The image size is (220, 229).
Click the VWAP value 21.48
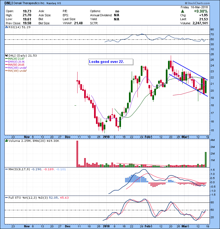tap(78, 23)
